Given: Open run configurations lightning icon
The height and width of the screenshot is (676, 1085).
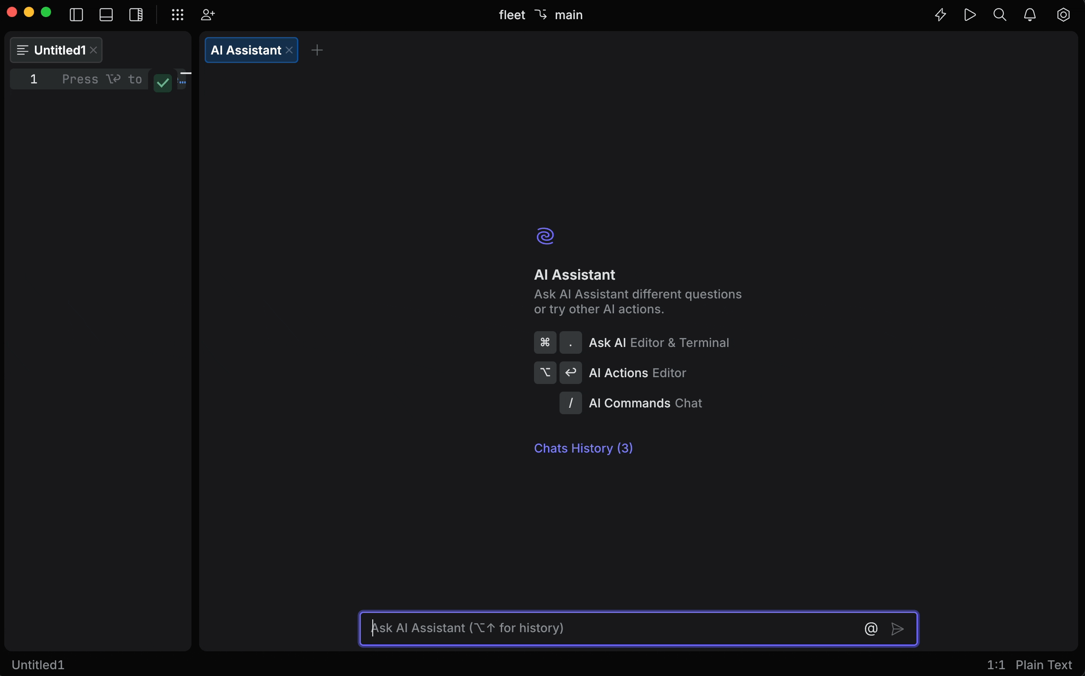Looking at the screenshot, I should (x=940, y=15).
